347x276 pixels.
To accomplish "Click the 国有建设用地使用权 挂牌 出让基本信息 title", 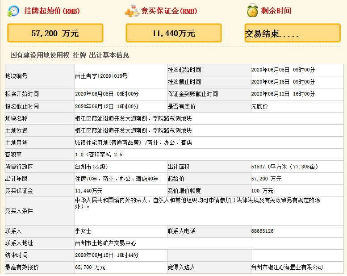I will click(x=70, y=55).
